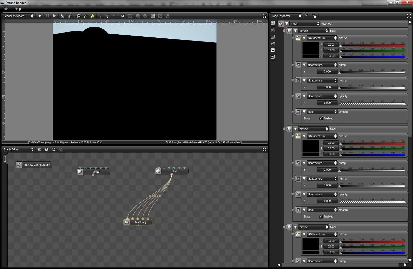Click the resolution bar icon in inspector sidebar
The height and width of the screenshot is (269, 413).
pos(273,37)
